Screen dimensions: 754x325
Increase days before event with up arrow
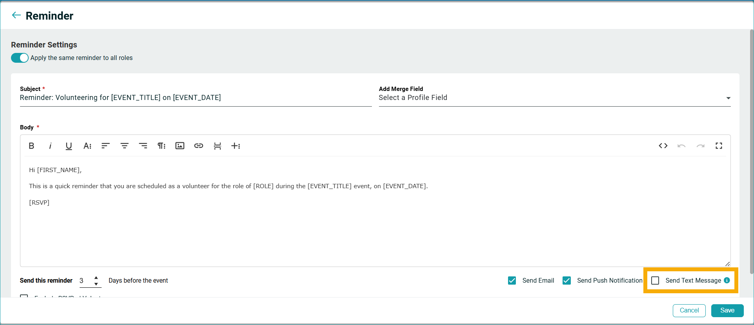[96, 278]
